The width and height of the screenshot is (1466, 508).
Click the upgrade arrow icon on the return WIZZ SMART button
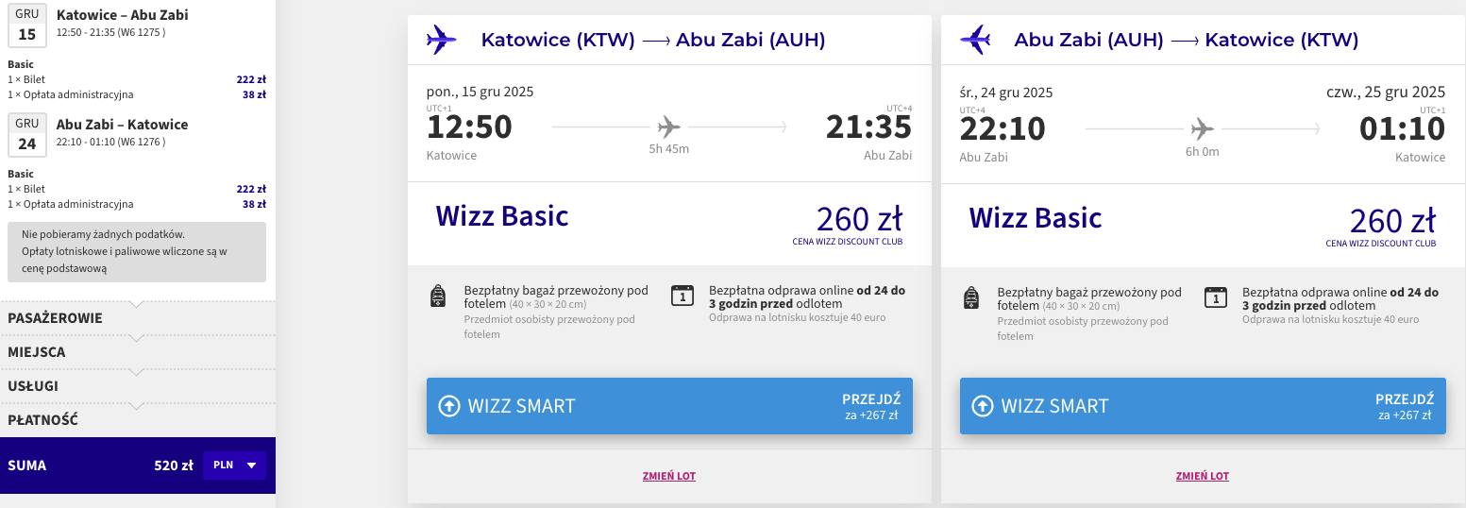click(983, 406)
